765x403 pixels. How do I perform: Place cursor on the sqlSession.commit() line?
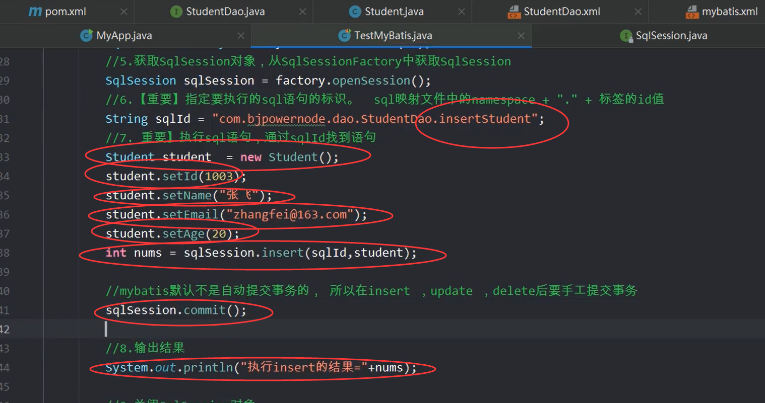(175, 310)
